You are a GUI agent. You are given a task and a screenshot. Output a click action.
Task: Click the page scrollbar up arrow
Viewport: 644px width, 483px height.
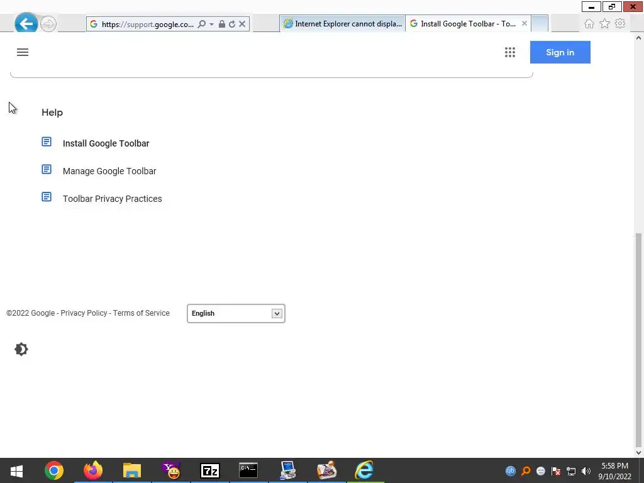tap(638, 38)
